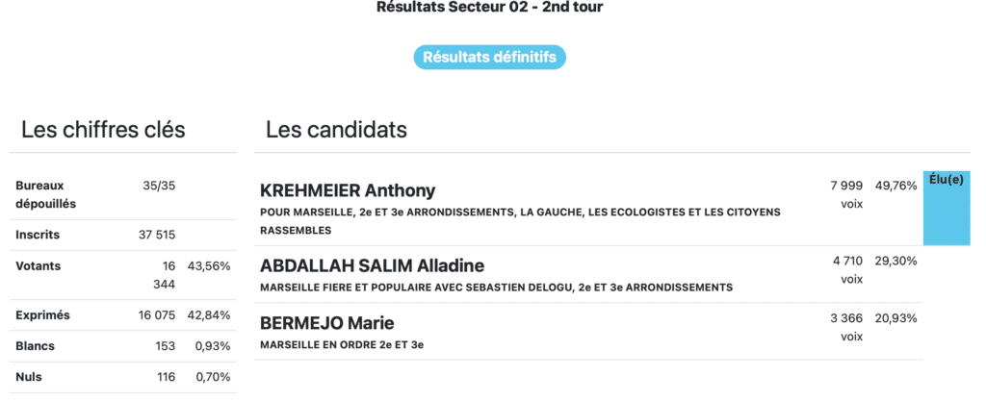
Task: Click the Résultats Secteur 02 title
Action: coord(490,8)
